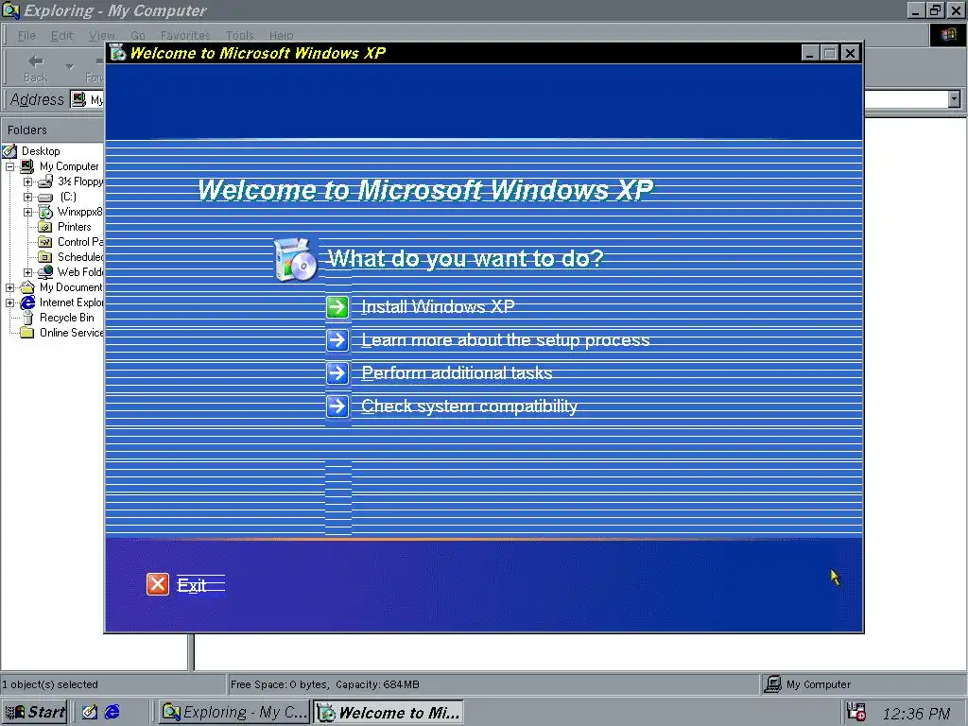
Task: Select the Printers label in folder tree
Action: coord(74,227)
